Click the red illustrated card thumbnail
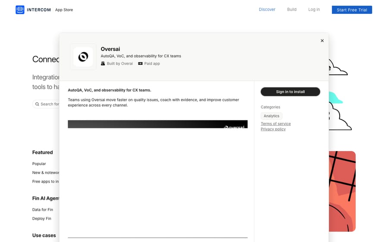 [342, 191]
